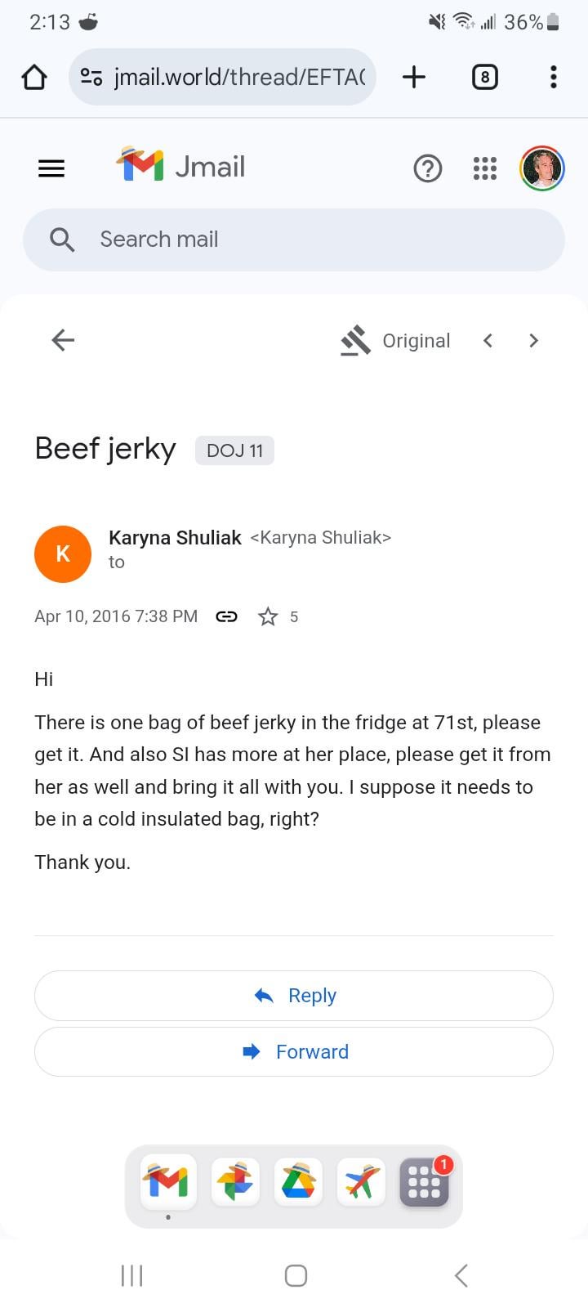This screenshot has width=588, height=1308.
Task: Open browser three-dot overflow menu
Action: [x=553, y=77]
